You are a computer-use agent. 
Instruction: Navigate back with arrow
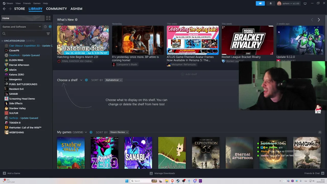[4, 9]
